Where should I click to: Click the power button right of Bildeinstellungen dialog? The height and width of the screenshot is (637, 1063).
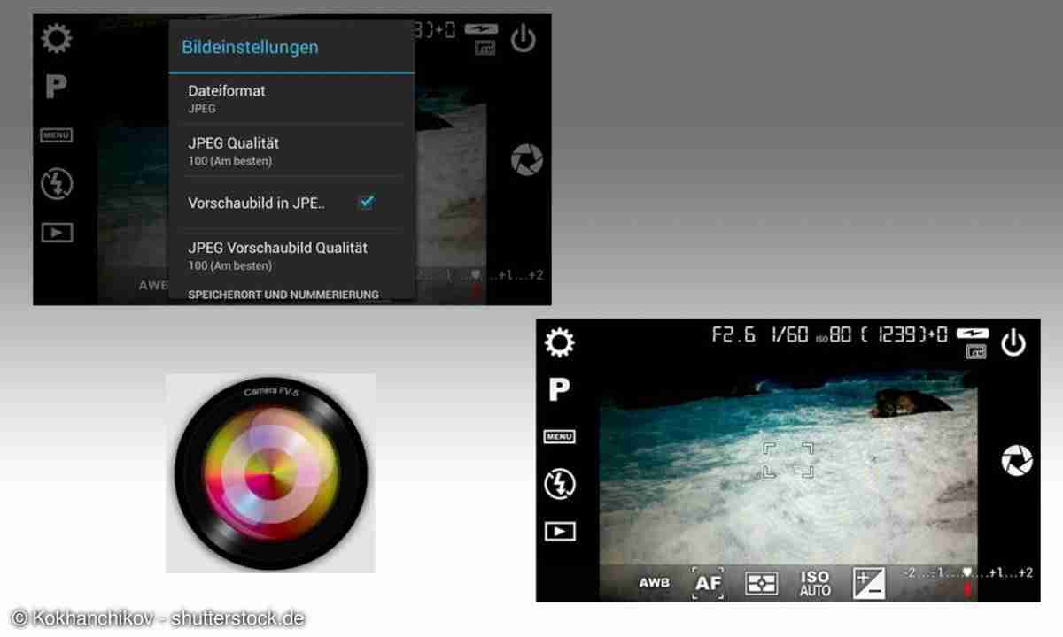[524, 39]
